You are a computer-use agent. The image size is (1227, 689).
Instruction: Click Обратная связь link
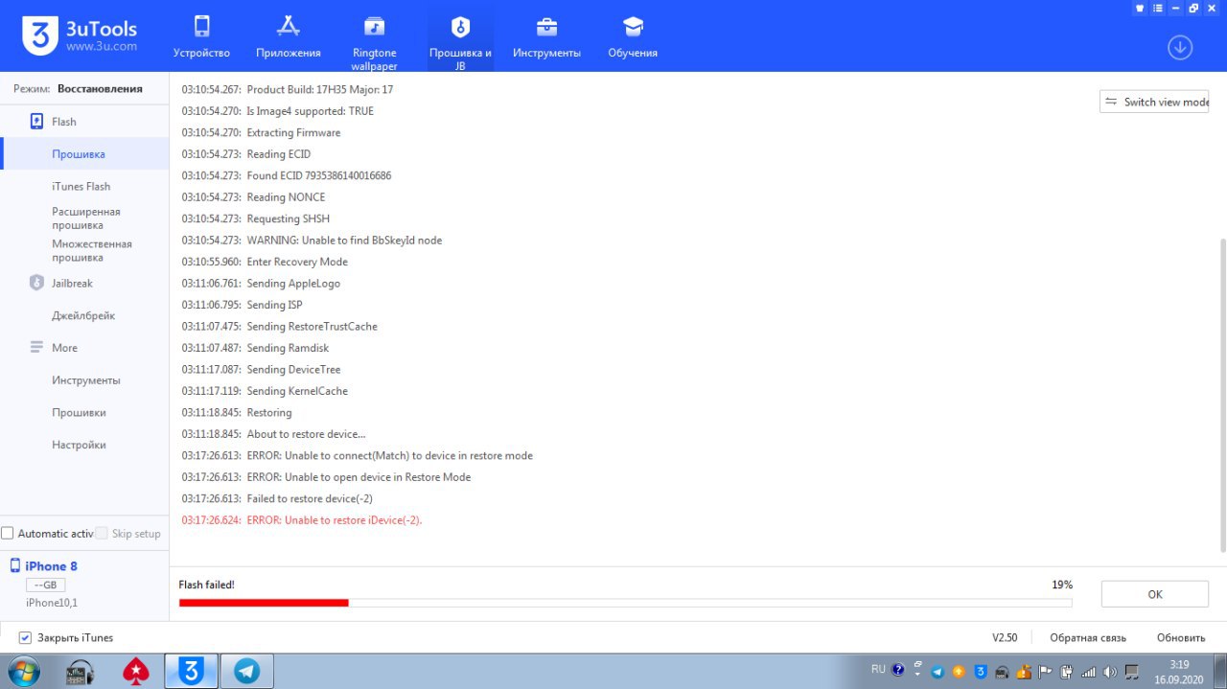[1088, 637]
